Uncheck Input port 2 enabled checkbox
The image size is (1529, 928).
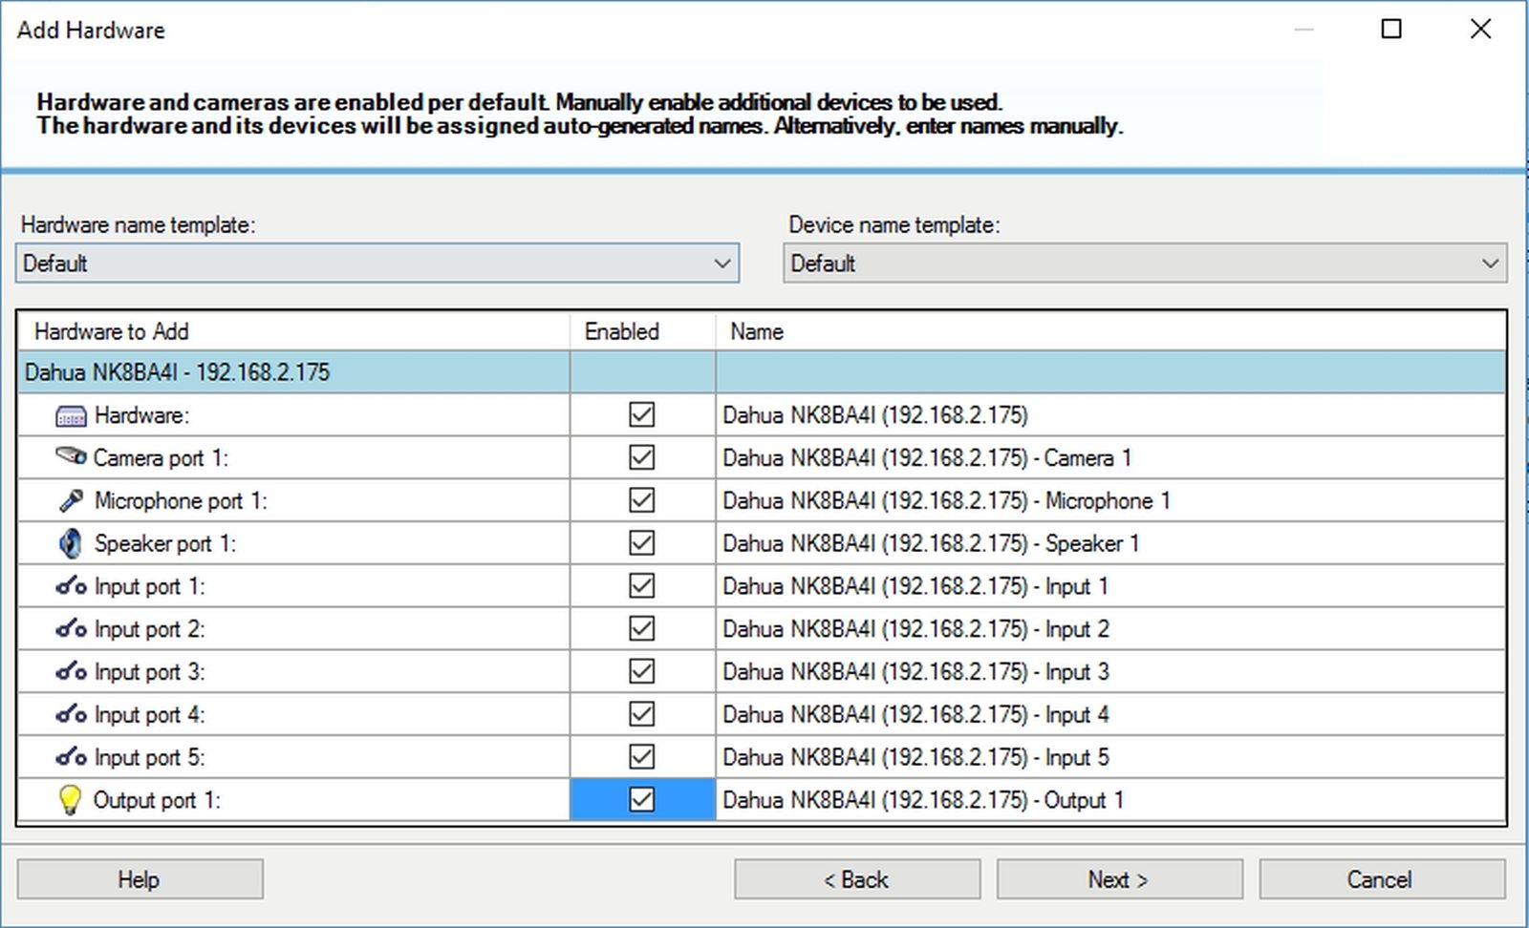point(641,629)
